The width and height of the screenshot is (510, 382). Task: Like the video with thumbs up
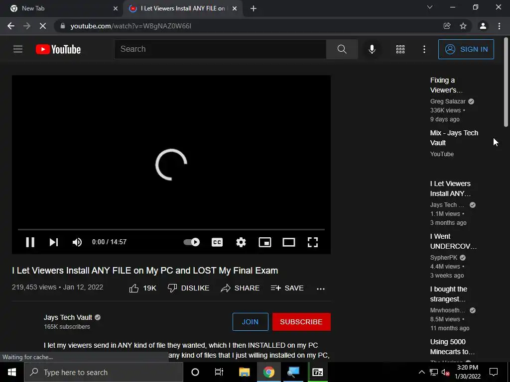pyautogui.click(x=143, y=288)
